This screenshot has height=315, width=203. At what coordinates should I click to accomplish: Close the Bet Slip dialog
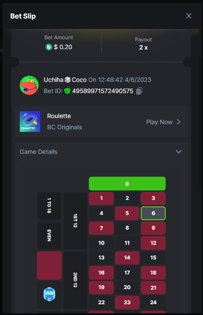point(189,16)
